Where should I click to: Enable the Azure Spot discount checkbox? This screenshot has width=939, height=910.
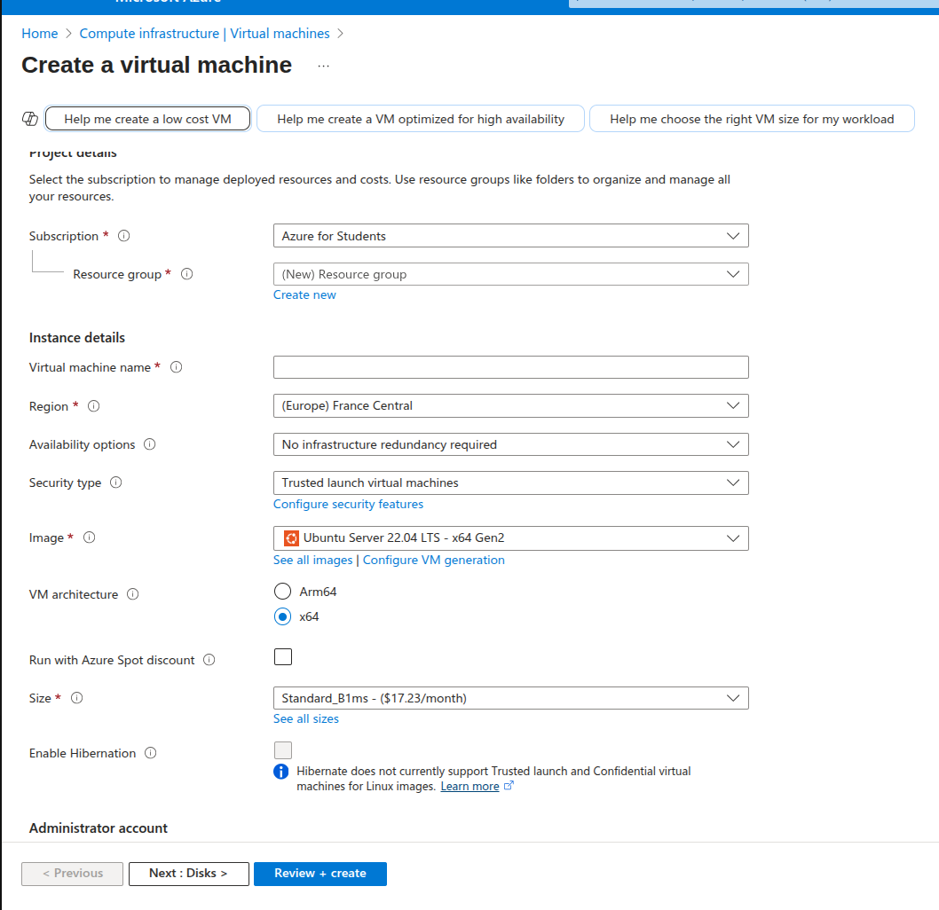click(283, 657)
